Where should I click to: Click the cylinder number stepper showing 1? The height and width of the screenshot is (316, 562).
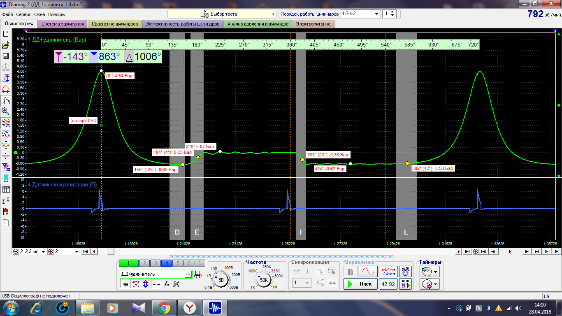389,14
